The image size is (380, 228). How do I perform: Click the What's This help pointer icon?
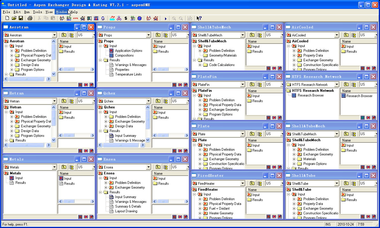click(x=199, y=18)
